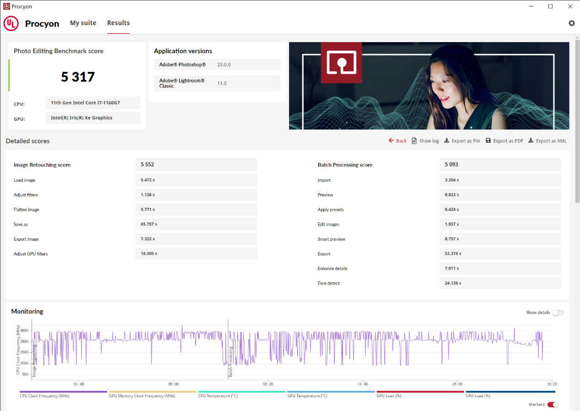Click the Application versions heading

click(183, 51)
